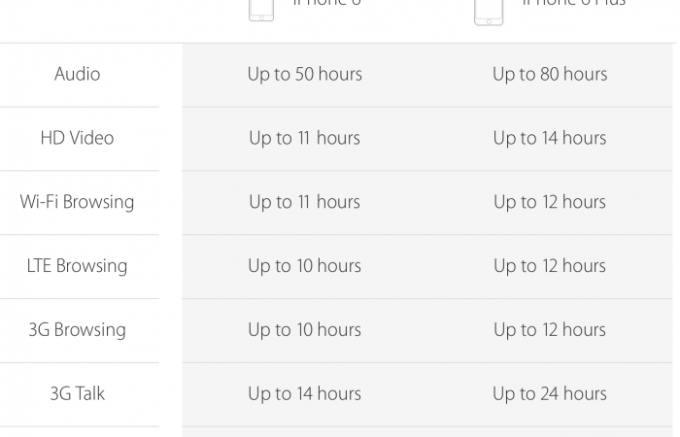This screenshot has height=437, width=680.
Task: Click iPhone 6 Plus Wi-Fi Browsing 12 hours
Action: point(550,202)
